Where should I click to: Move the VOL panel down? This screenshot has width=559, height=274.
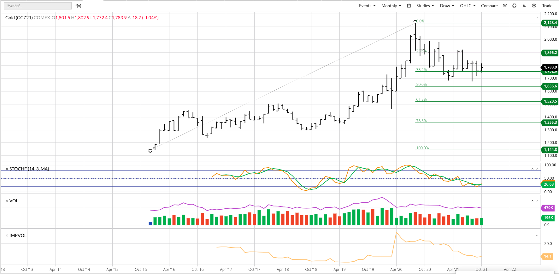coord(537,201)
